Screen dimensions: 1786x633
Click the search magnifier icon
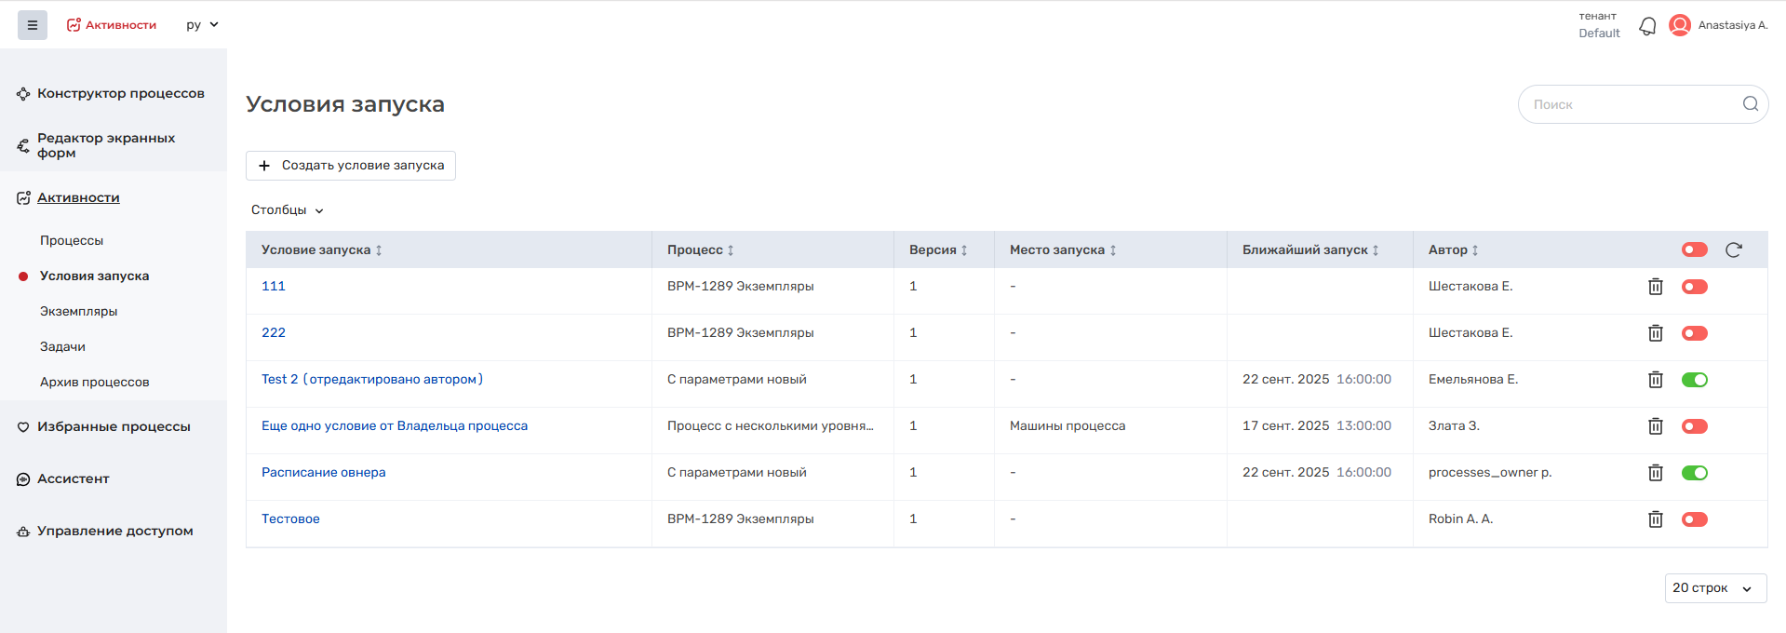click(x=1750, y=104)
